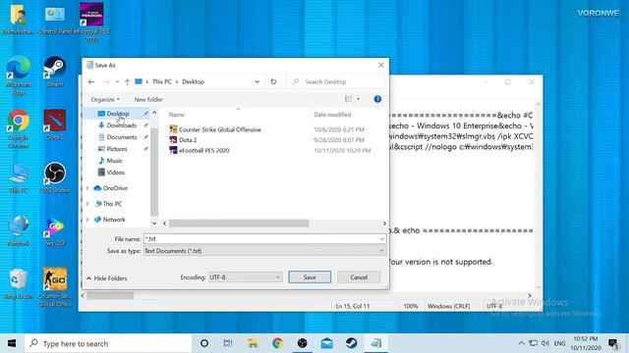Click file list horizontal scrollbar

pyautogui.click(x=239, y=224)
